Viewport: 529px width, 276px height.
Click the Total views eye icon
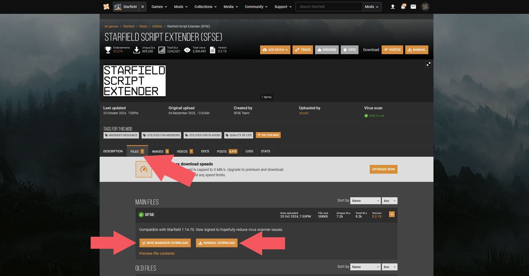(187, 50)
